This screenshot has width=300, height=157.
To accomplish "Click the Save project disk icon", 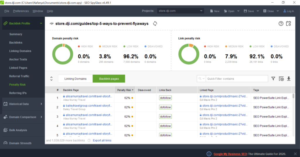I will click(x=245, y=11).
